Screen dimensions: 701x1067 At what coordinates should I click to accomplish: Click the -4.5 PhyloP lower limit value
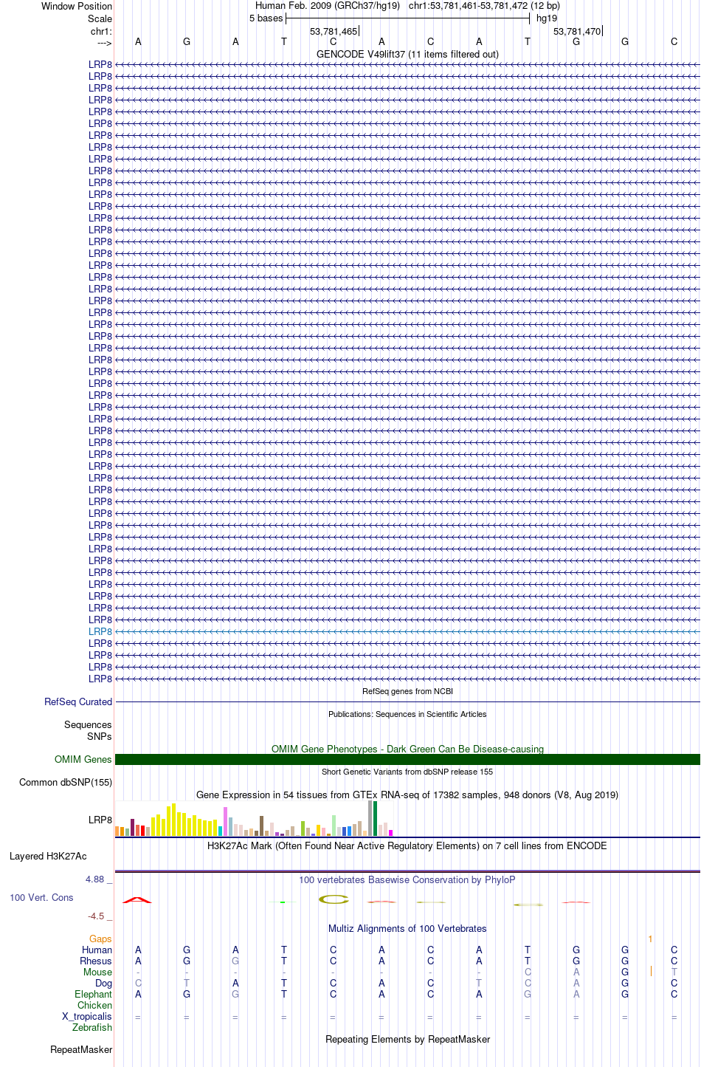coord(96,916)
